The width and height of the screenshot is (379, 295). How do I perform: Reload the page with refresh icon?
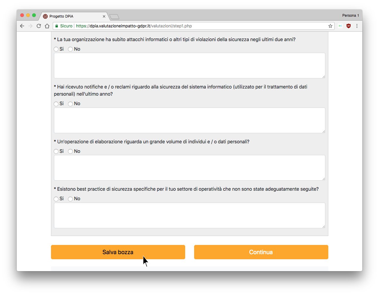coord(39,26)
